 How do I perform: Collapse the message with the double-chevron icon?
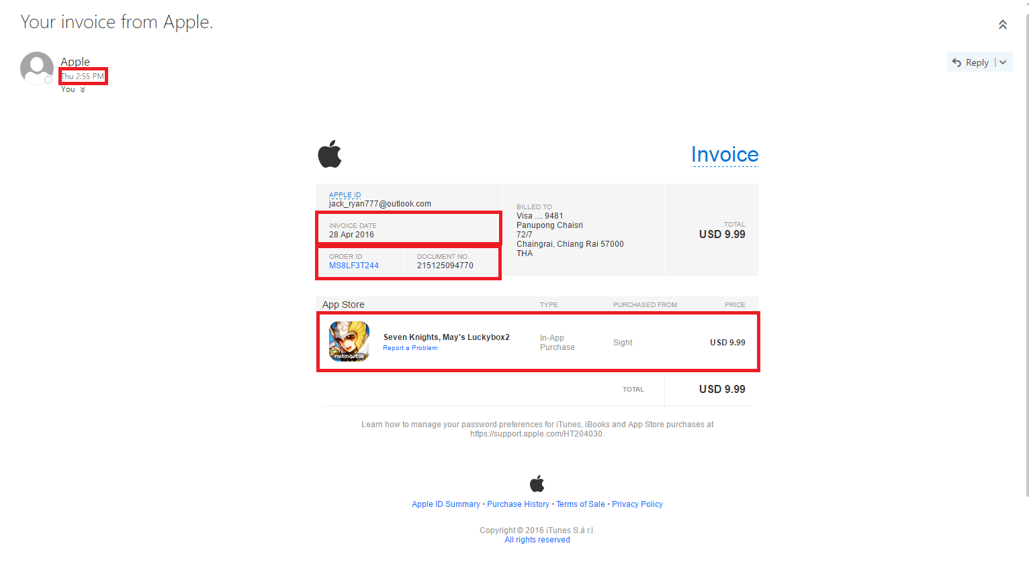tap(1002, 25)
